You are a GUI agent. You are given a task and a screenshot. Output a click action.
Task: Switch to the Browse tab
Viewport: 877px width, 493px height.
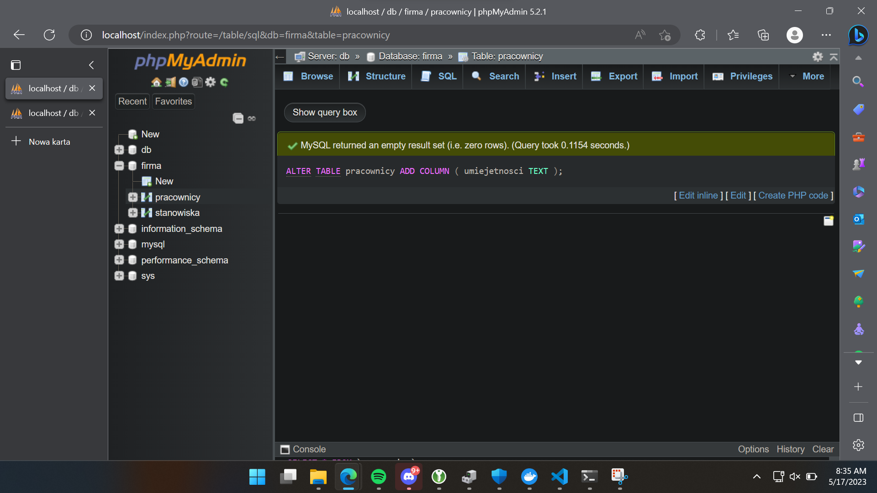pyautogui.click(x=308, y=76)
